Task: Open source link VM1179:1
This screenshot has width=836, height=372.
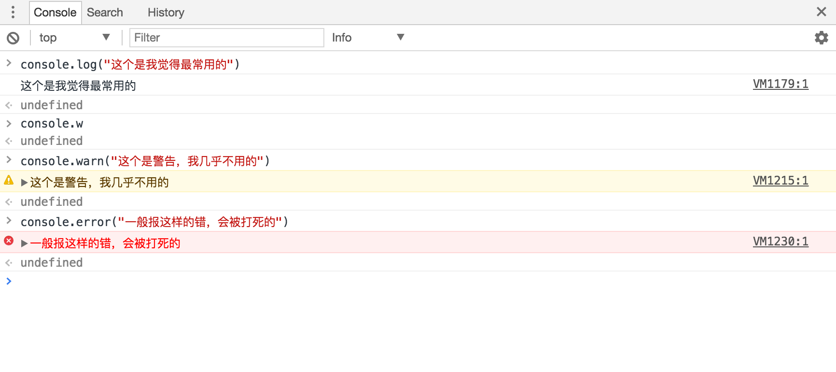Action: coord(780,84)
